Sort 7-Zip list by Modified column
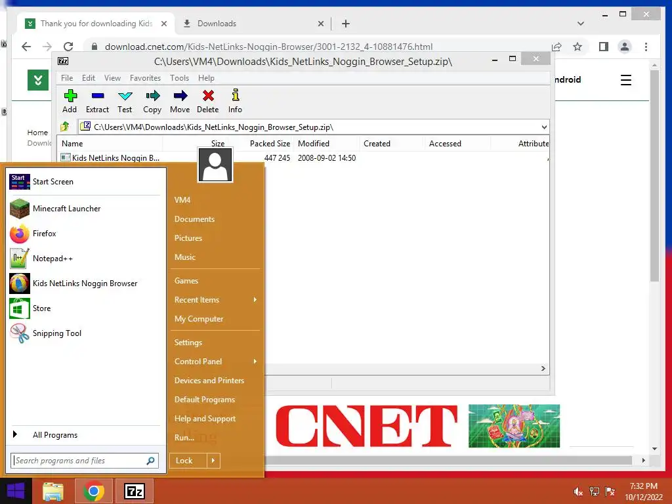Viewport: 672px width, 504px height. (x=325, y=144)
